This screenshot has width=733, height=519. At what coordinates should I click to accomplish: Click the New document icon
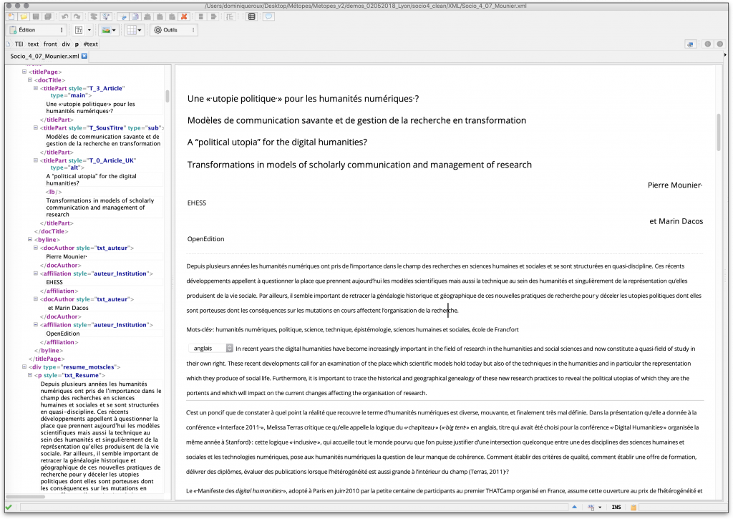12,16
